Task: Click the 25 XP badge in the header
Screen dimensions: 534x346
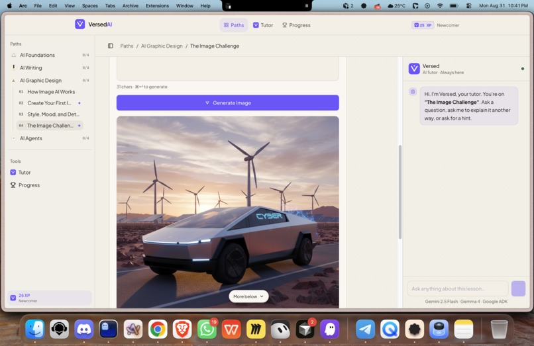Action: point(422,25)
